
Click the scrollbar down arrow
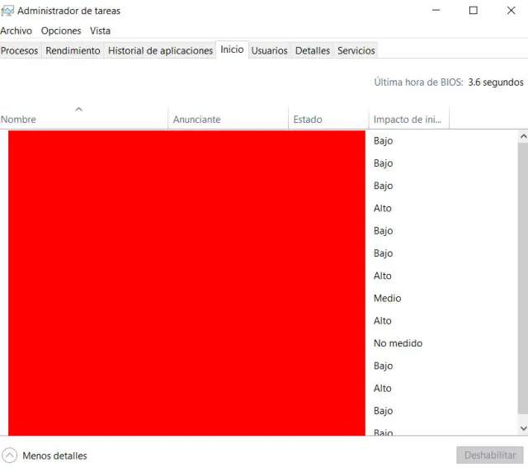[x=522, y=428]
